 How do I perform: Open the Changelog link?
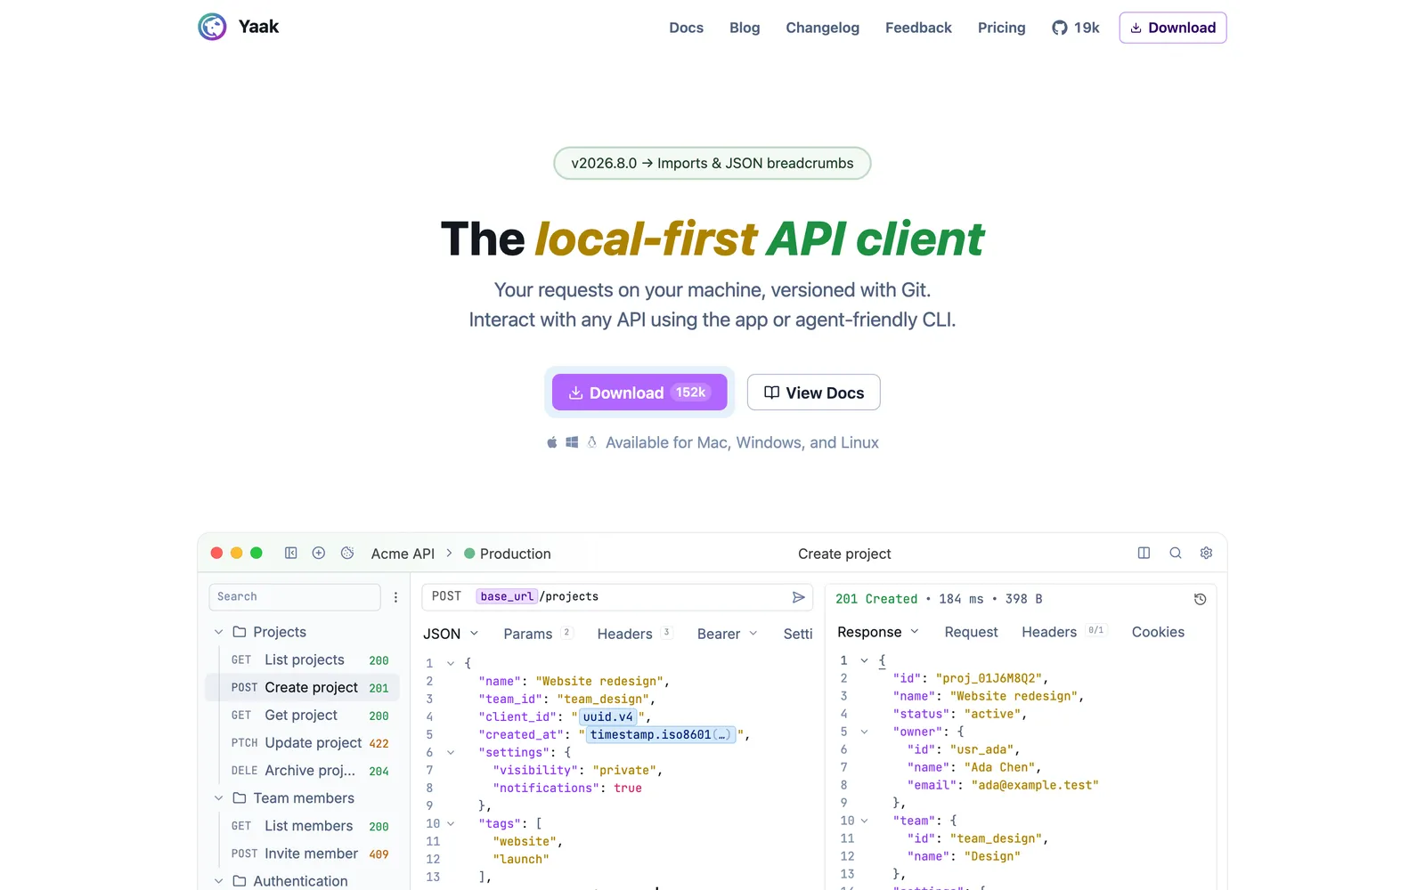[x=822, y=28]
